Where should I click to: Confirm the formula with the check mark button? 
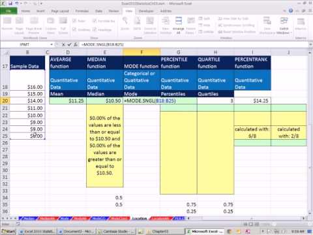pyautogui.click(x=69, y=44)
